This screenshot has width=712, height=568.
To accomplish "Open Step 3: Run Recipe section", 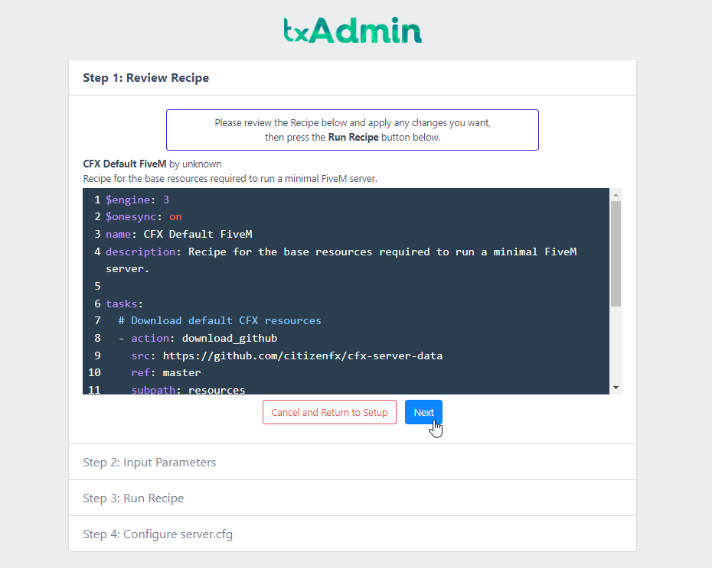I will pos(352,498).
